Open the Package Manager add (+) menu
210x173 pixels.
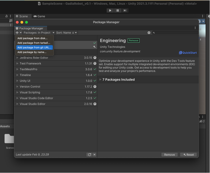pos(19,33)
